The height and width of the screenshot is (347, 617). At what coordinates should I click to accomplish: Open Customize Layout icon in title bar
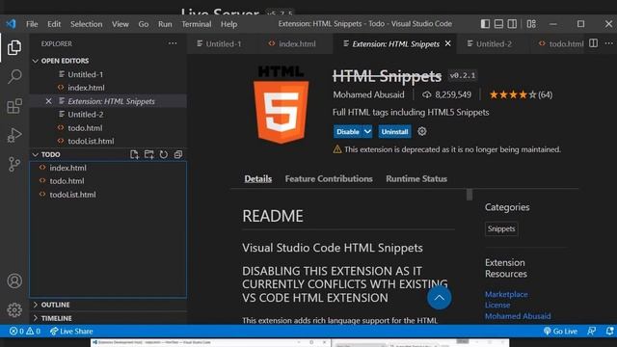531,24
